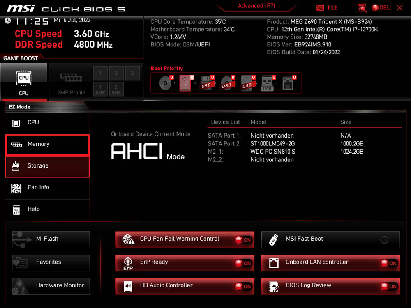Click the Device List column header
The image size is (411, 308).
pyautogui.click(x=225, y=122)
